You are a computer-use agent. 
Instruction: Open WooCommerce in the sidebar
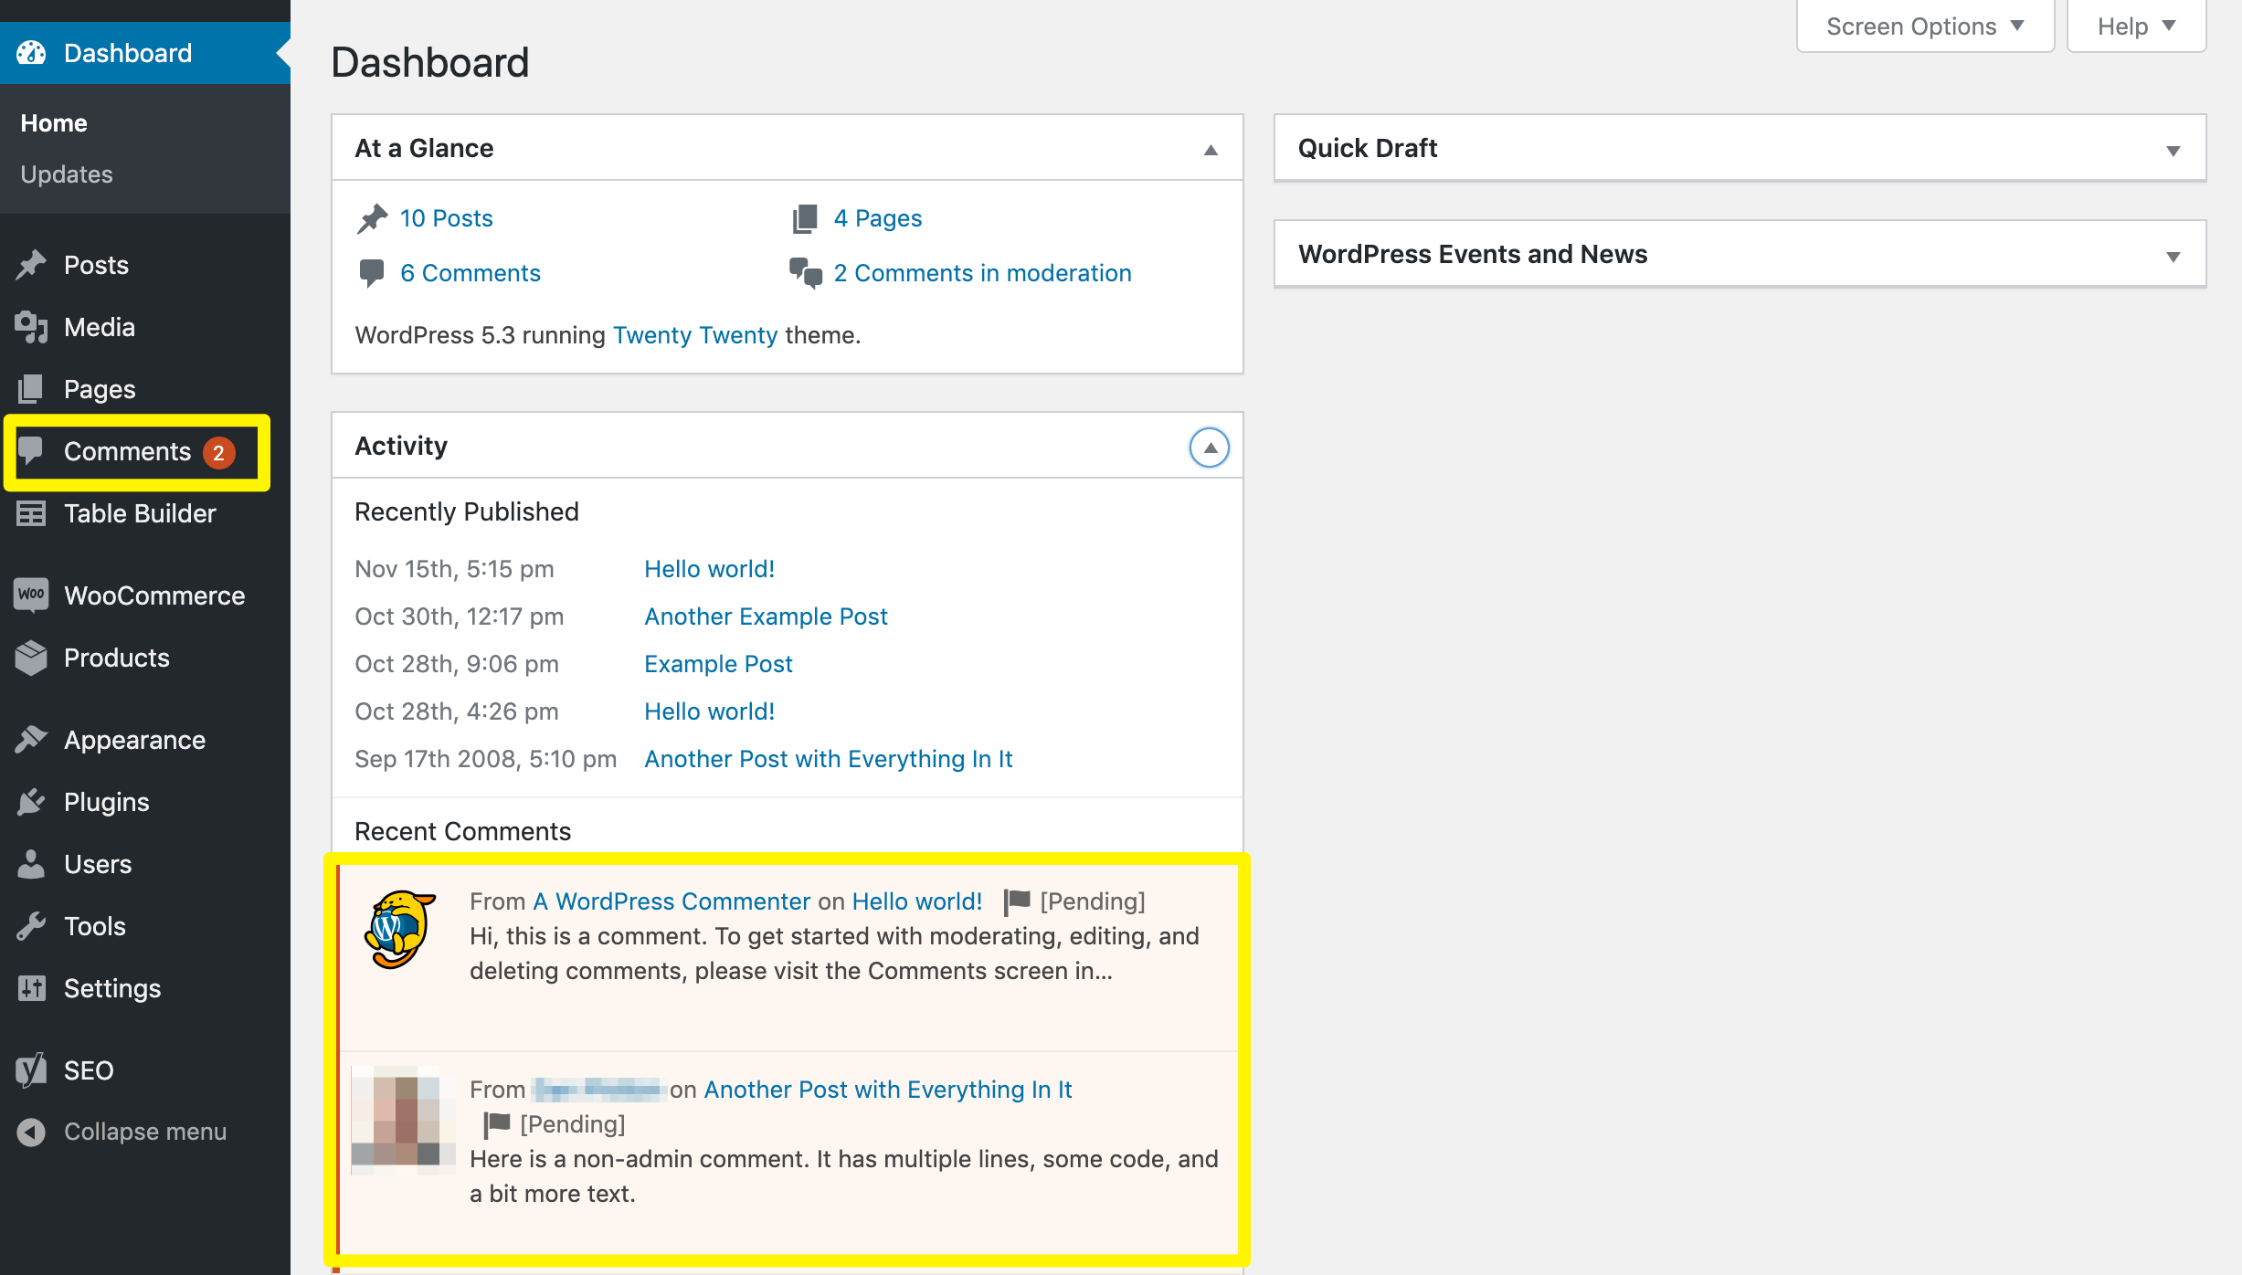[x=154, y=595]
